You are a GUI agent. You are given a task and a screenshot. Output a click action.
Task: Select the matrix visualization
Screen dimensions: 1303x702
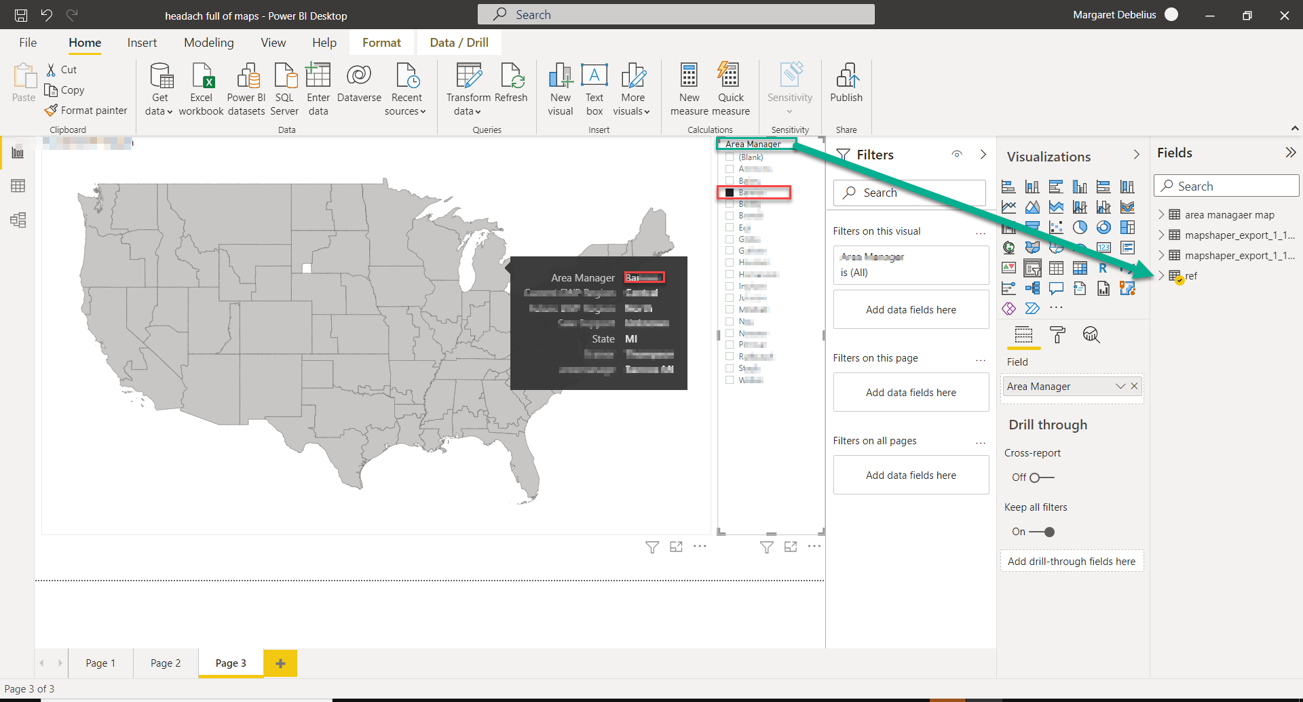point(1080,268)
